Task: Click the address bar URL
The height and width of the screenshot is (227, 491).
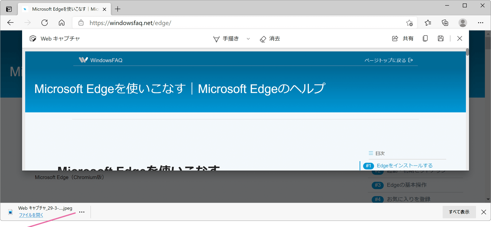Action: [130, 23]
